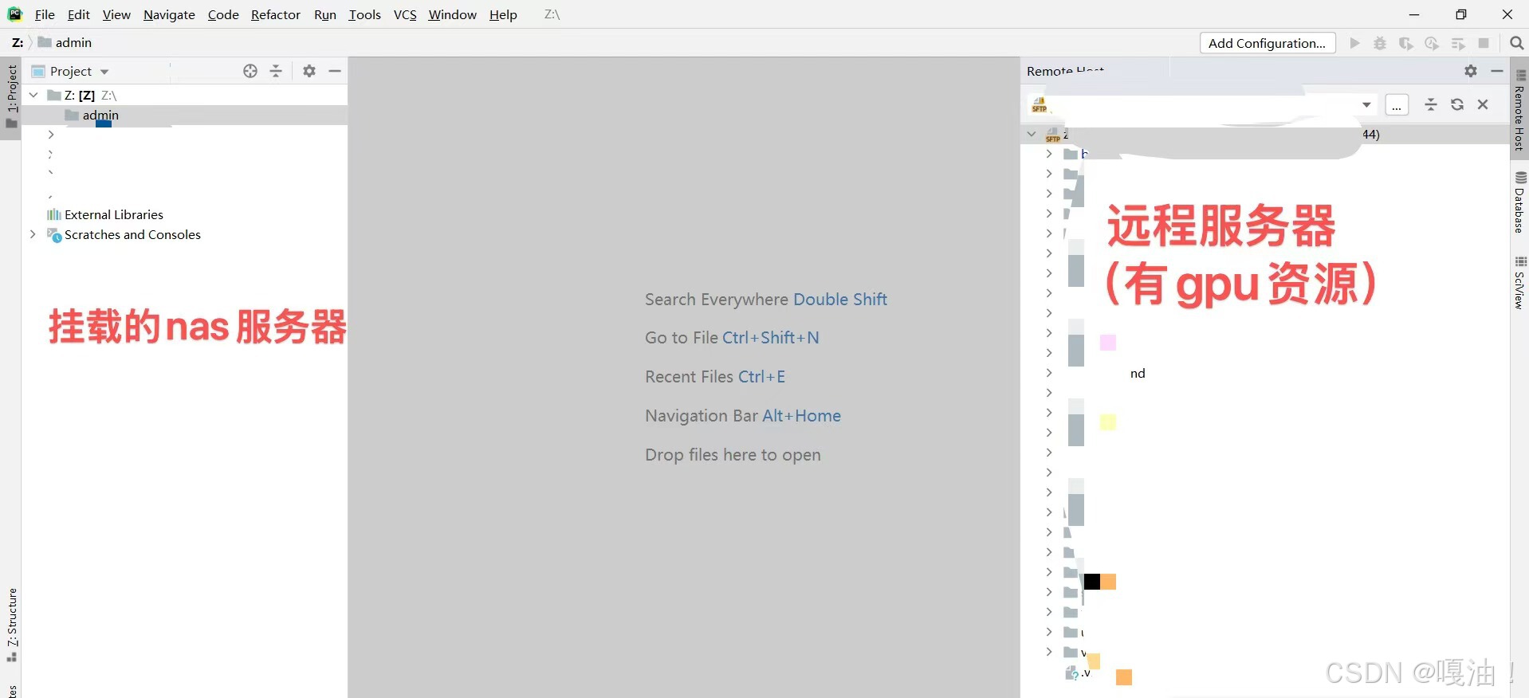Toggle the Remote Host side tab

tap(1519, 111)
